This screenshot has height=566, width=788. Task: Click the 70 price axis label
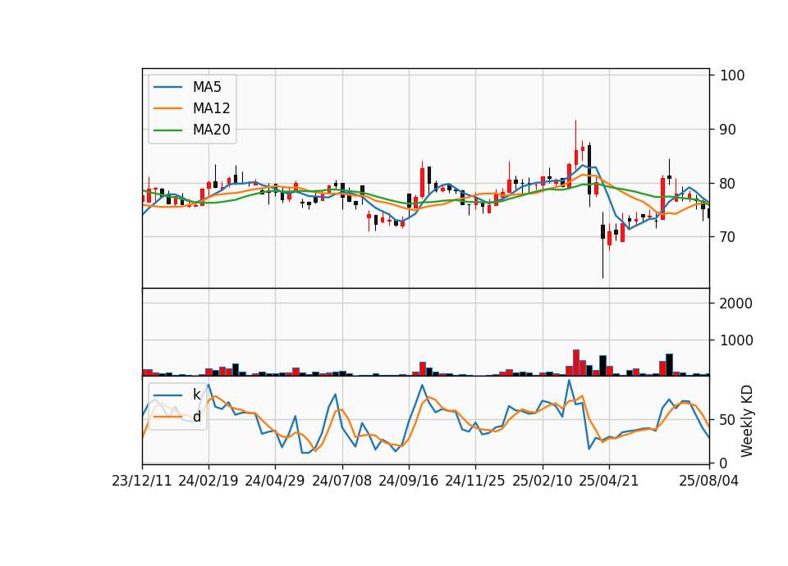pyautogui.click(x=728, y=236)
